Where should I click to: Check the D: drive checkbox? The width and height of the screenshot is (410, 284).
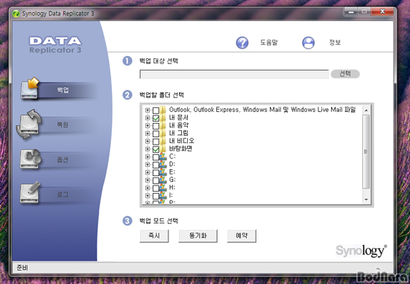156,165
